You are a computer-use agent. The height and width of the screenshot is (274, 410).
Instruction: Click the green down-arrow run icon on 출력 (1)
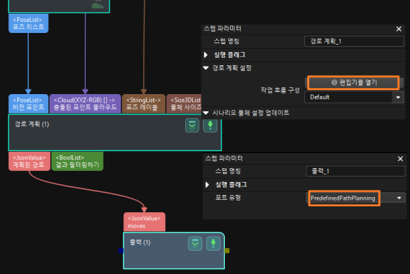point(213,244)
